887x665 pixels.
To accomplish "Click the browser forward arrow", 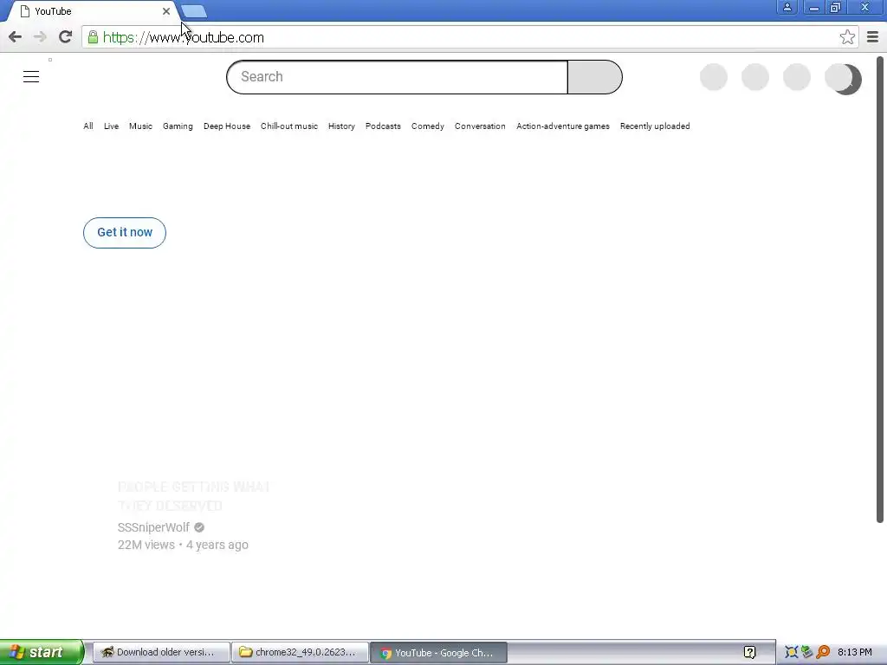I will coord(40,37).
